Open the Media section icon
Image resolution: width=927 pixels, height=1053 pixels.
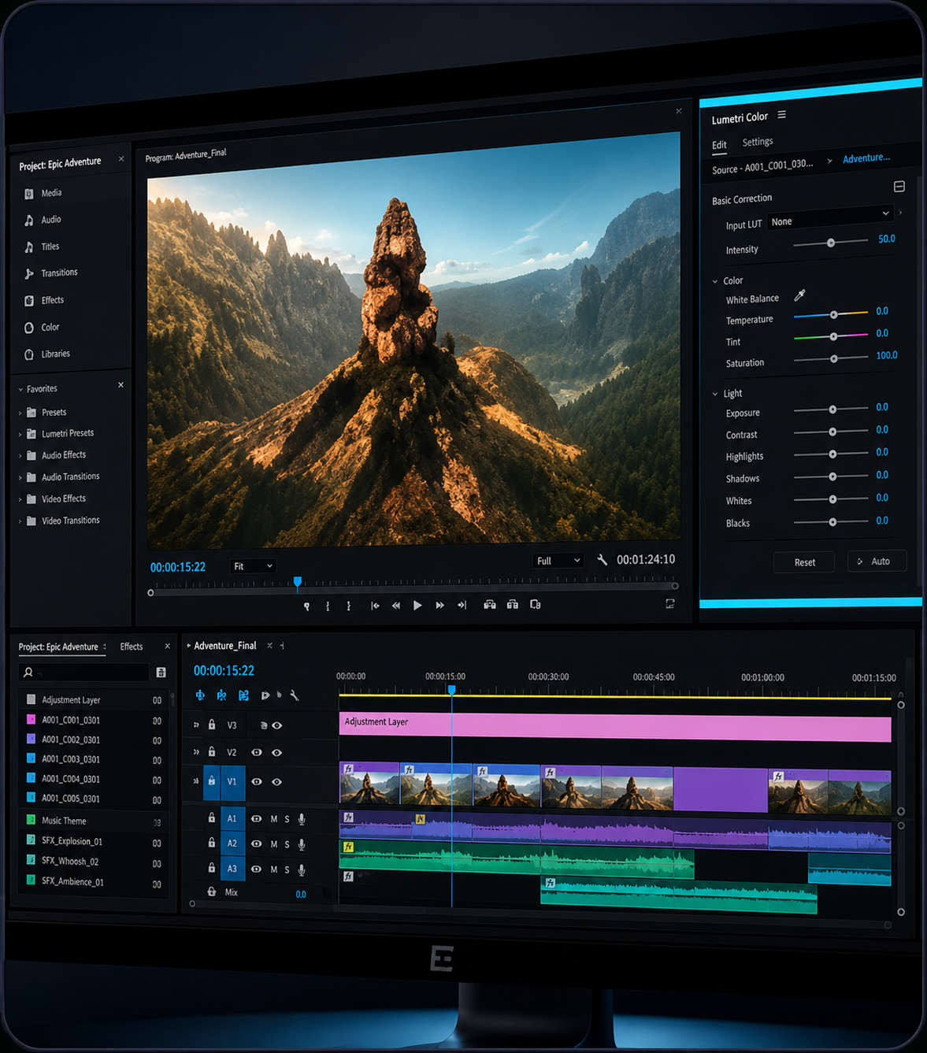[x=29, y=194]
